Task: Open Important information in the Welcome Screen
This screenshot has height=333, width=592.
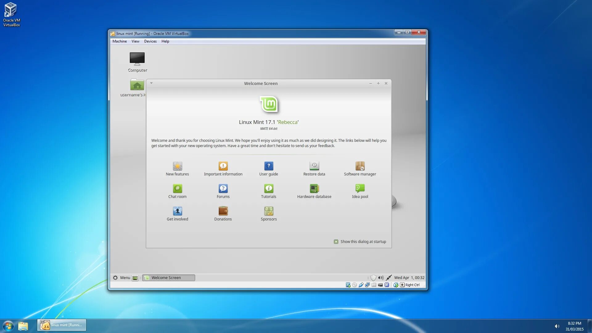Action: tap(223, 169)
